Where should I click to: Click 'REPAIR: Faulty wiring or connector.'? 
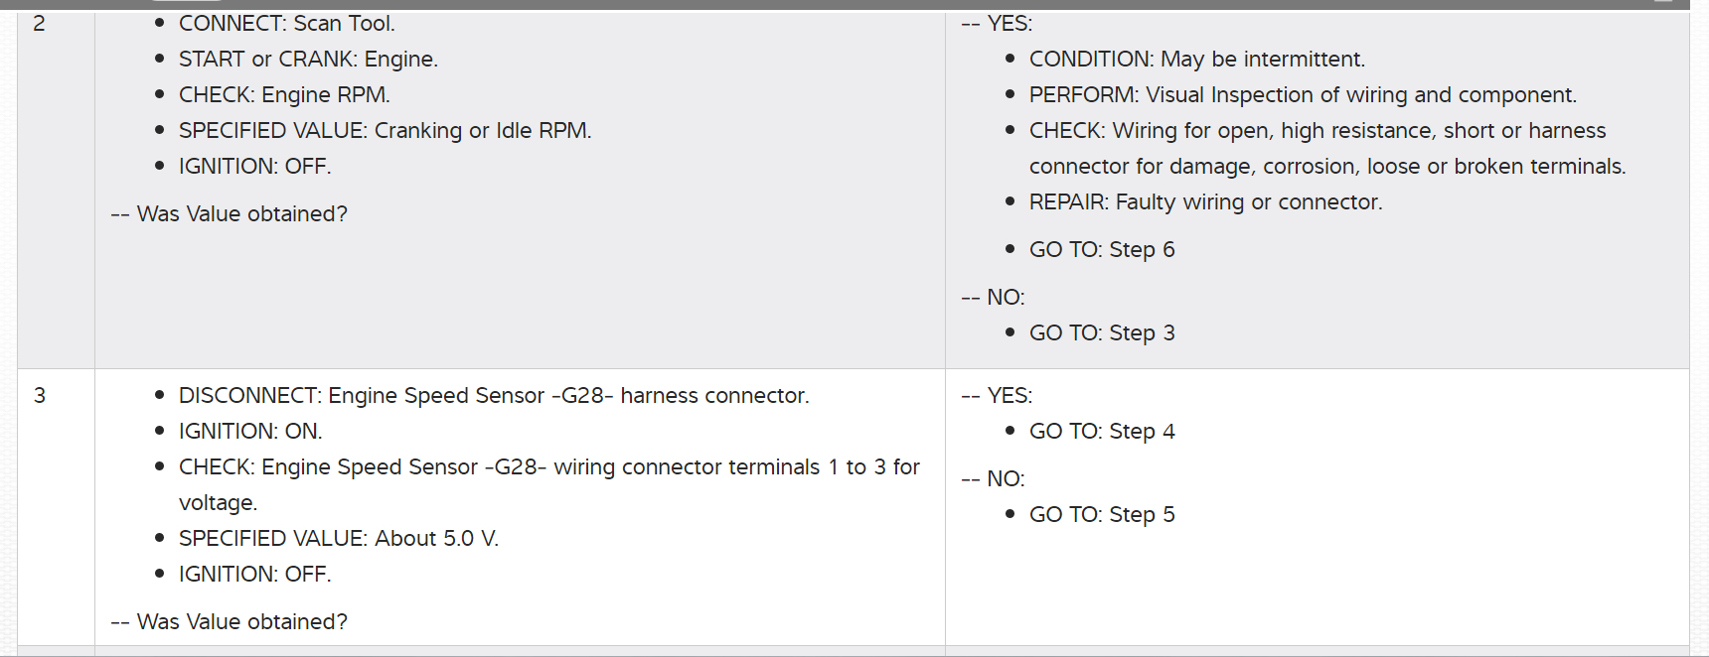[x=1205, y=202]
